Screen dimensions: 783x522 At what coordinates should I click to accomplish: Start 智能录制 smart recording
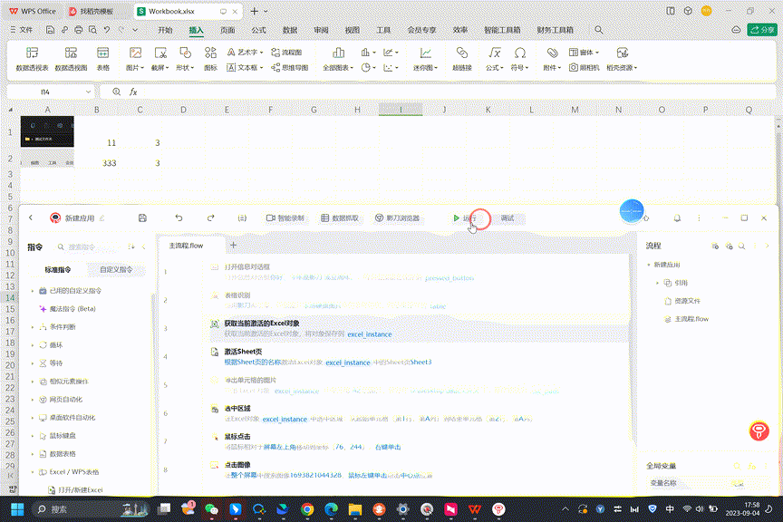[x=285, y=218]
